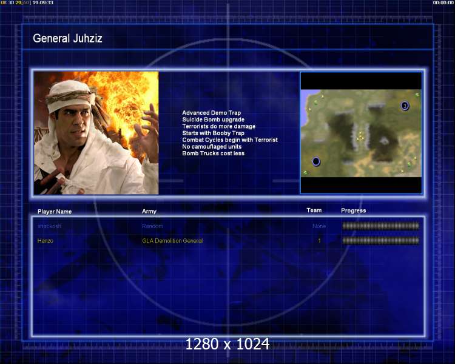Select "Starts with Booby Trap" line
The width and height of the screenshot is (455, 364).
tap(214, 133)
